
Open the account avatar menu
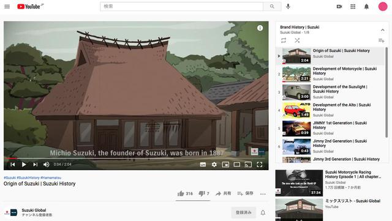(382, 7)
